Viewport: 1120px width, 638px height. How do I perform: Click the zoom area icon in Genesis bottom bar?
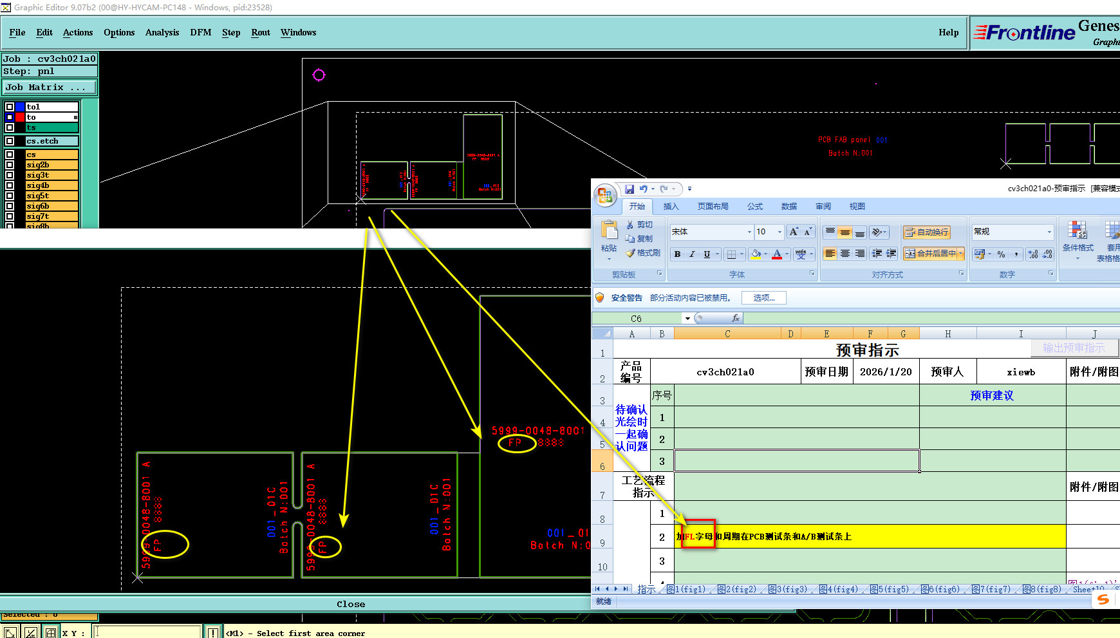(10, 633)
